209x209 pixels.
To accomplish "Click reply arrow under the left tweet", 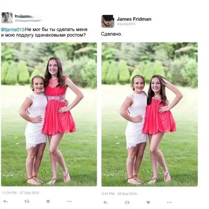I will (5, 201).
